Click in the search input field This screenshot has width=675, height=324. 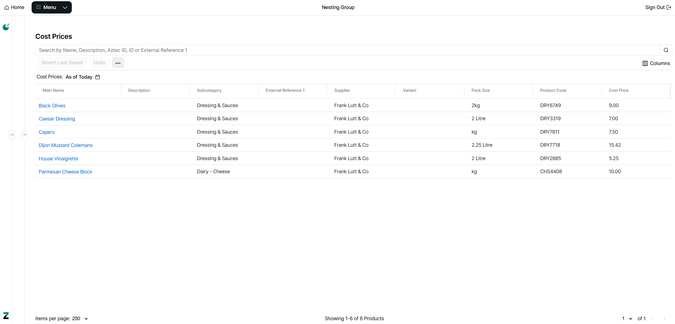347,50
